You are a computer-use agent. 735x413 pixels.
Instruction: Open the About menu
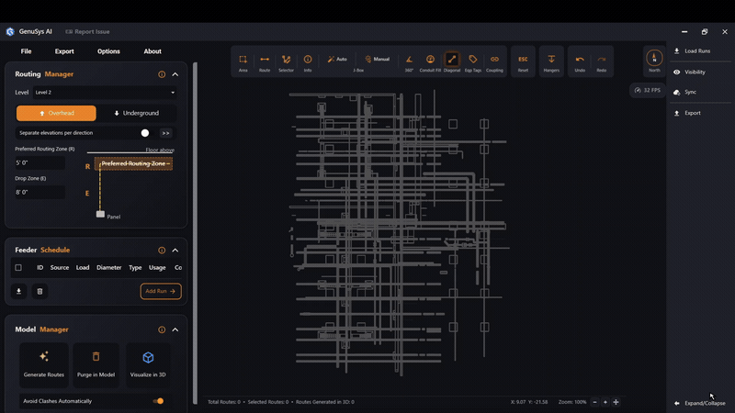(153, 51)
